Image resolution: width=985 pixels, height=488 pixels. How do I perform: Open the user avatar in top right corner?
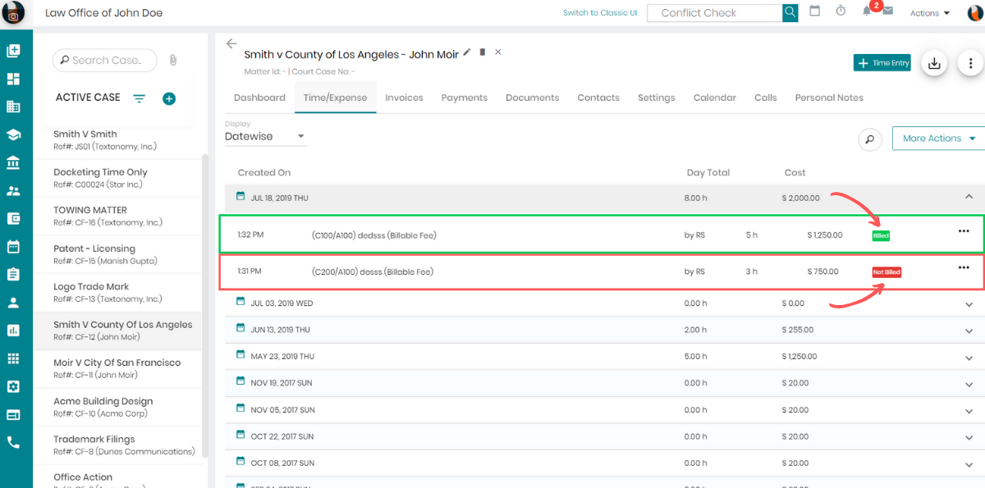975,12
